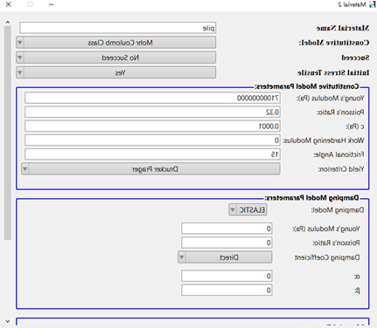Click the damping Young's Modulus field
377x328 pixels.
227,229
